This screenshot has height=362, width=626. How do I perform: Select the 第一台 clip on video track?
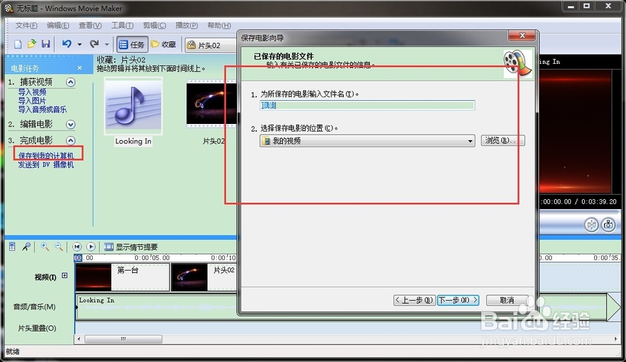(122, 277)
